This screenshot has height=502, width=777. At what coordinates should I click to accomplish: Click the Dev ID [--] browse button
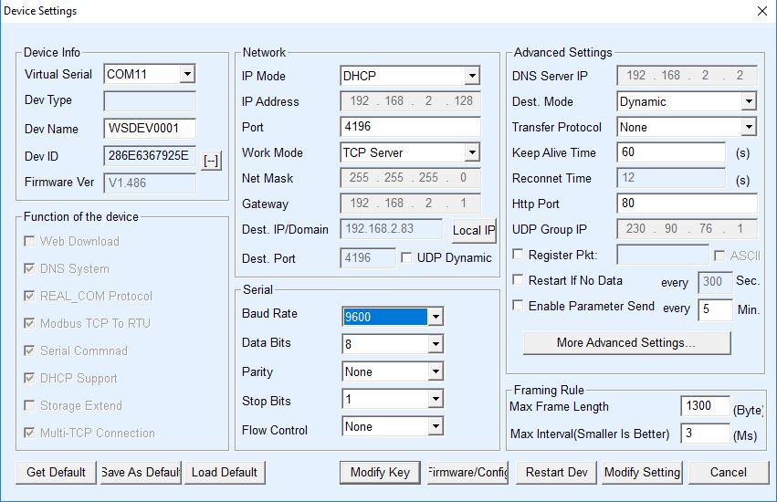211,162
